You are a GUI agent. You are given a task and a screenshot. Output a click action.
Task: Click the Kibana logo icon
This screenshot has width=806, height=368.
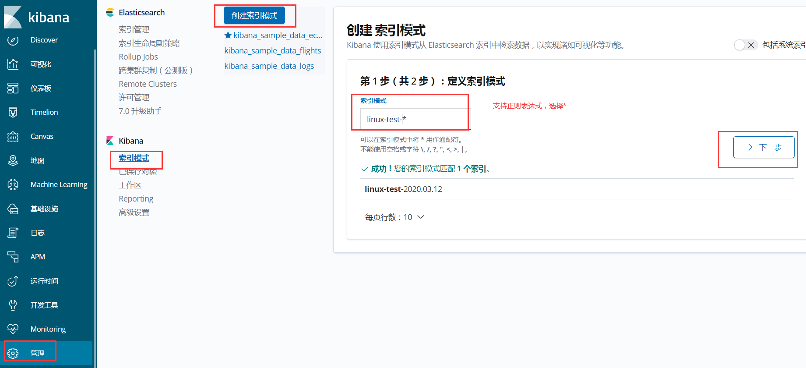(x=13, y=17)
